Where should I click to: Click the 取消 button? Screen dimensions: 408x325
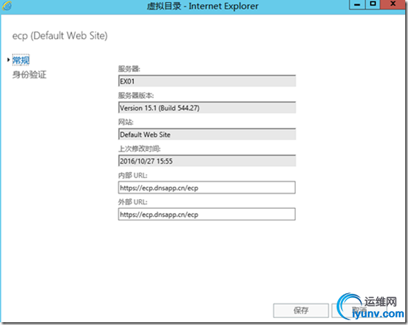(x=359, y=310)
